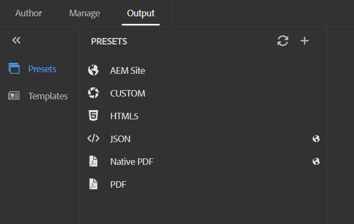354x224 pixels.
Task: Click the CUSTOM preset aperture icon
Action: [x=93, y=93]
